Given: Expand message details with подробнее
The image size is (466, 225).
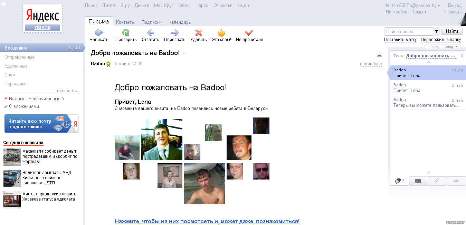Looking at the screenshot, I should click(x=371, y=64).
